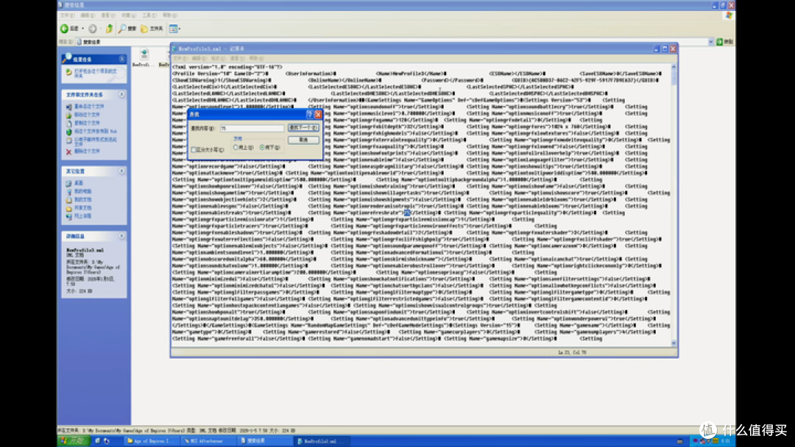
Task: Click the Windows Start button
Action: click(x=74, y=441)
